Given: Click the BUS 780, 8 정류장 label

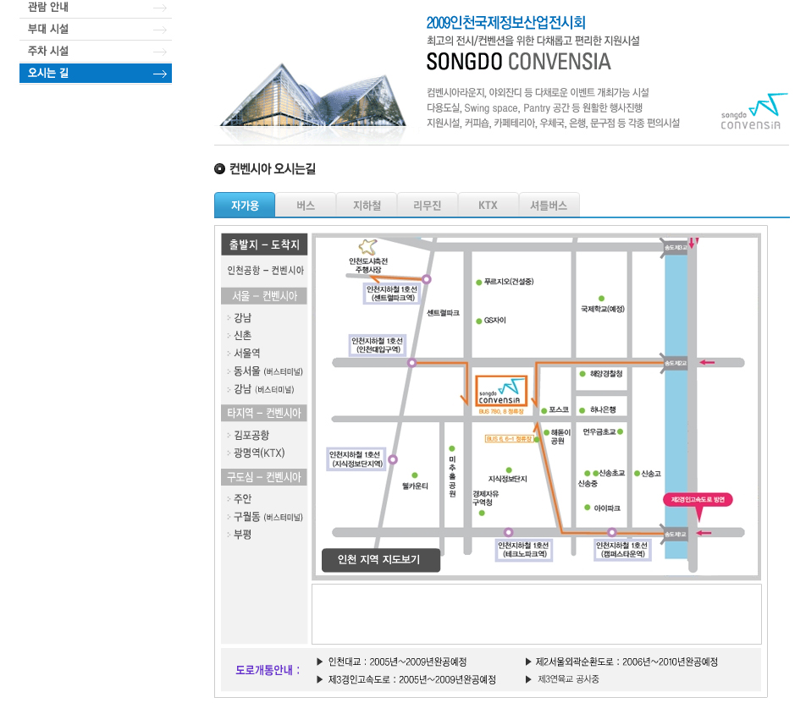Looking at the screenshot, I should (501, 411).
